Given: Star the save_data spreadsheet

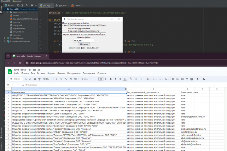Looking at the screenshot, I should 30,70.
